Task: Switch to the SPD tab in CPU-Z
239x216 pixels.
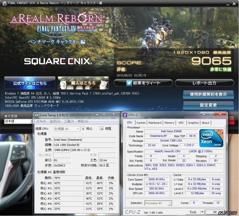Action: coord(181,123)
